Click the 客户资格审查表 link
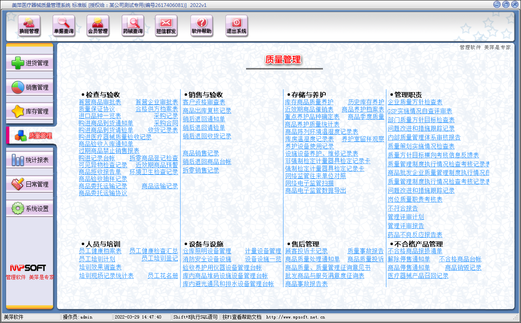This screenshot has width=521, height=323. click(204, 102)
